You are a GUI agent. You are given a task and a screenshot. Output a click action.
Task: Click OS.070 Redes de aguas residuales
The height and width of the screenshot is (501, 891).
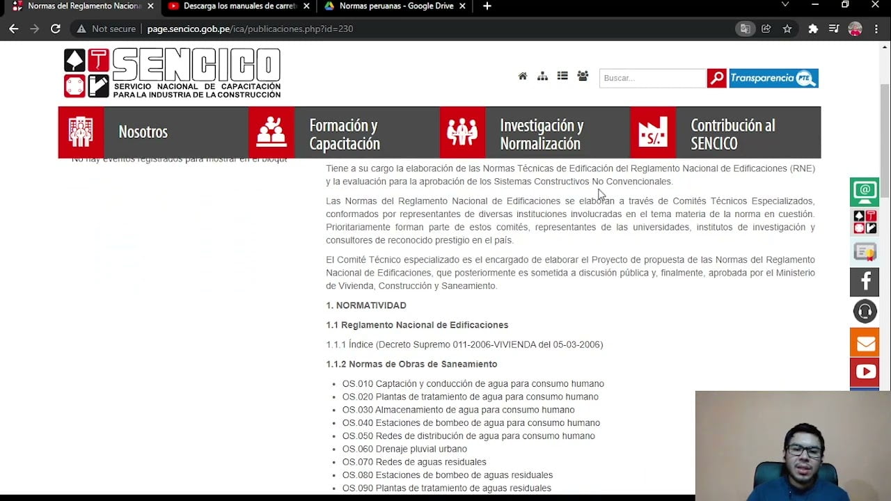click(414, 462)
